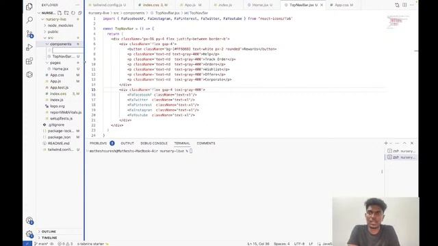Image resolution: width=438 pixels, height=246 pixels.
Task: Open App.test.js in the explorer
Action: (60, 87)
